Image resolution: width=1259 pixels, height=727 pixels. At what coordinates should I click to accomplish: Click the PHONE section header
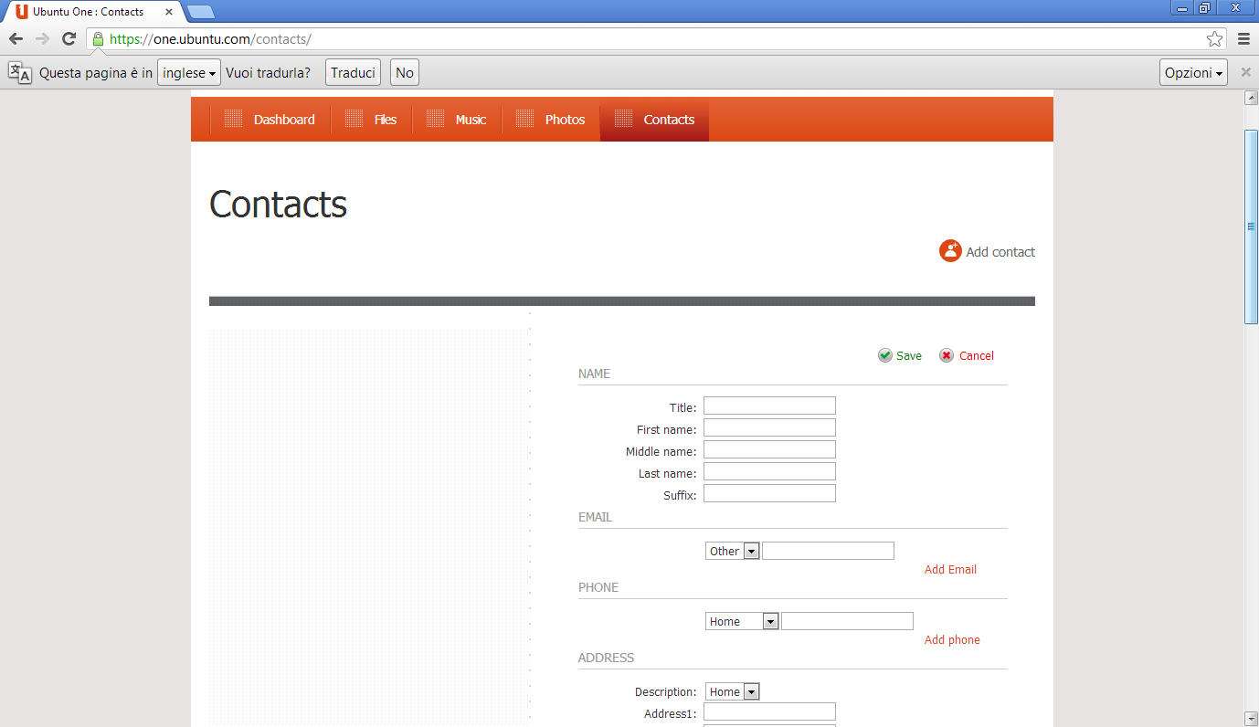(598, 587)
